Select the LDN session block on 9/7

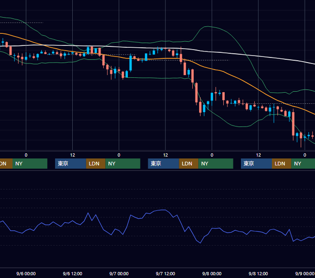(189, 164)
